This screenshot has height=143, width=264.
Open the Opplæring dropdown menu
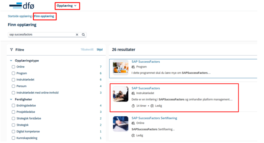pos(67,6)
